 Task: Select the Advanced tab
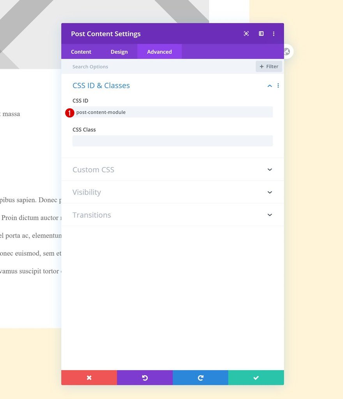point(159,52)
